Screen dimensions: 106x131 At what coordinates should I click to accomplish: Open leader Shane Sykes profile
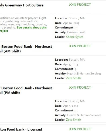tap(74, 37)
